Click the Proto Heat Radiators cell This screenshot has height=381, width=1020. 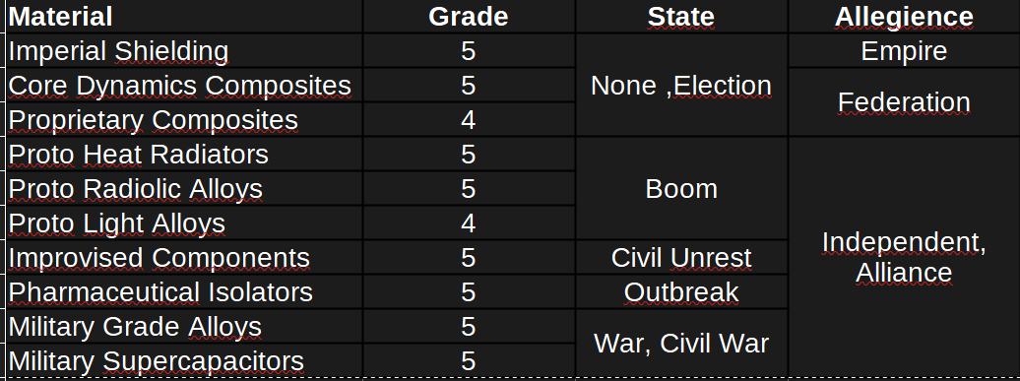[184, 155]
